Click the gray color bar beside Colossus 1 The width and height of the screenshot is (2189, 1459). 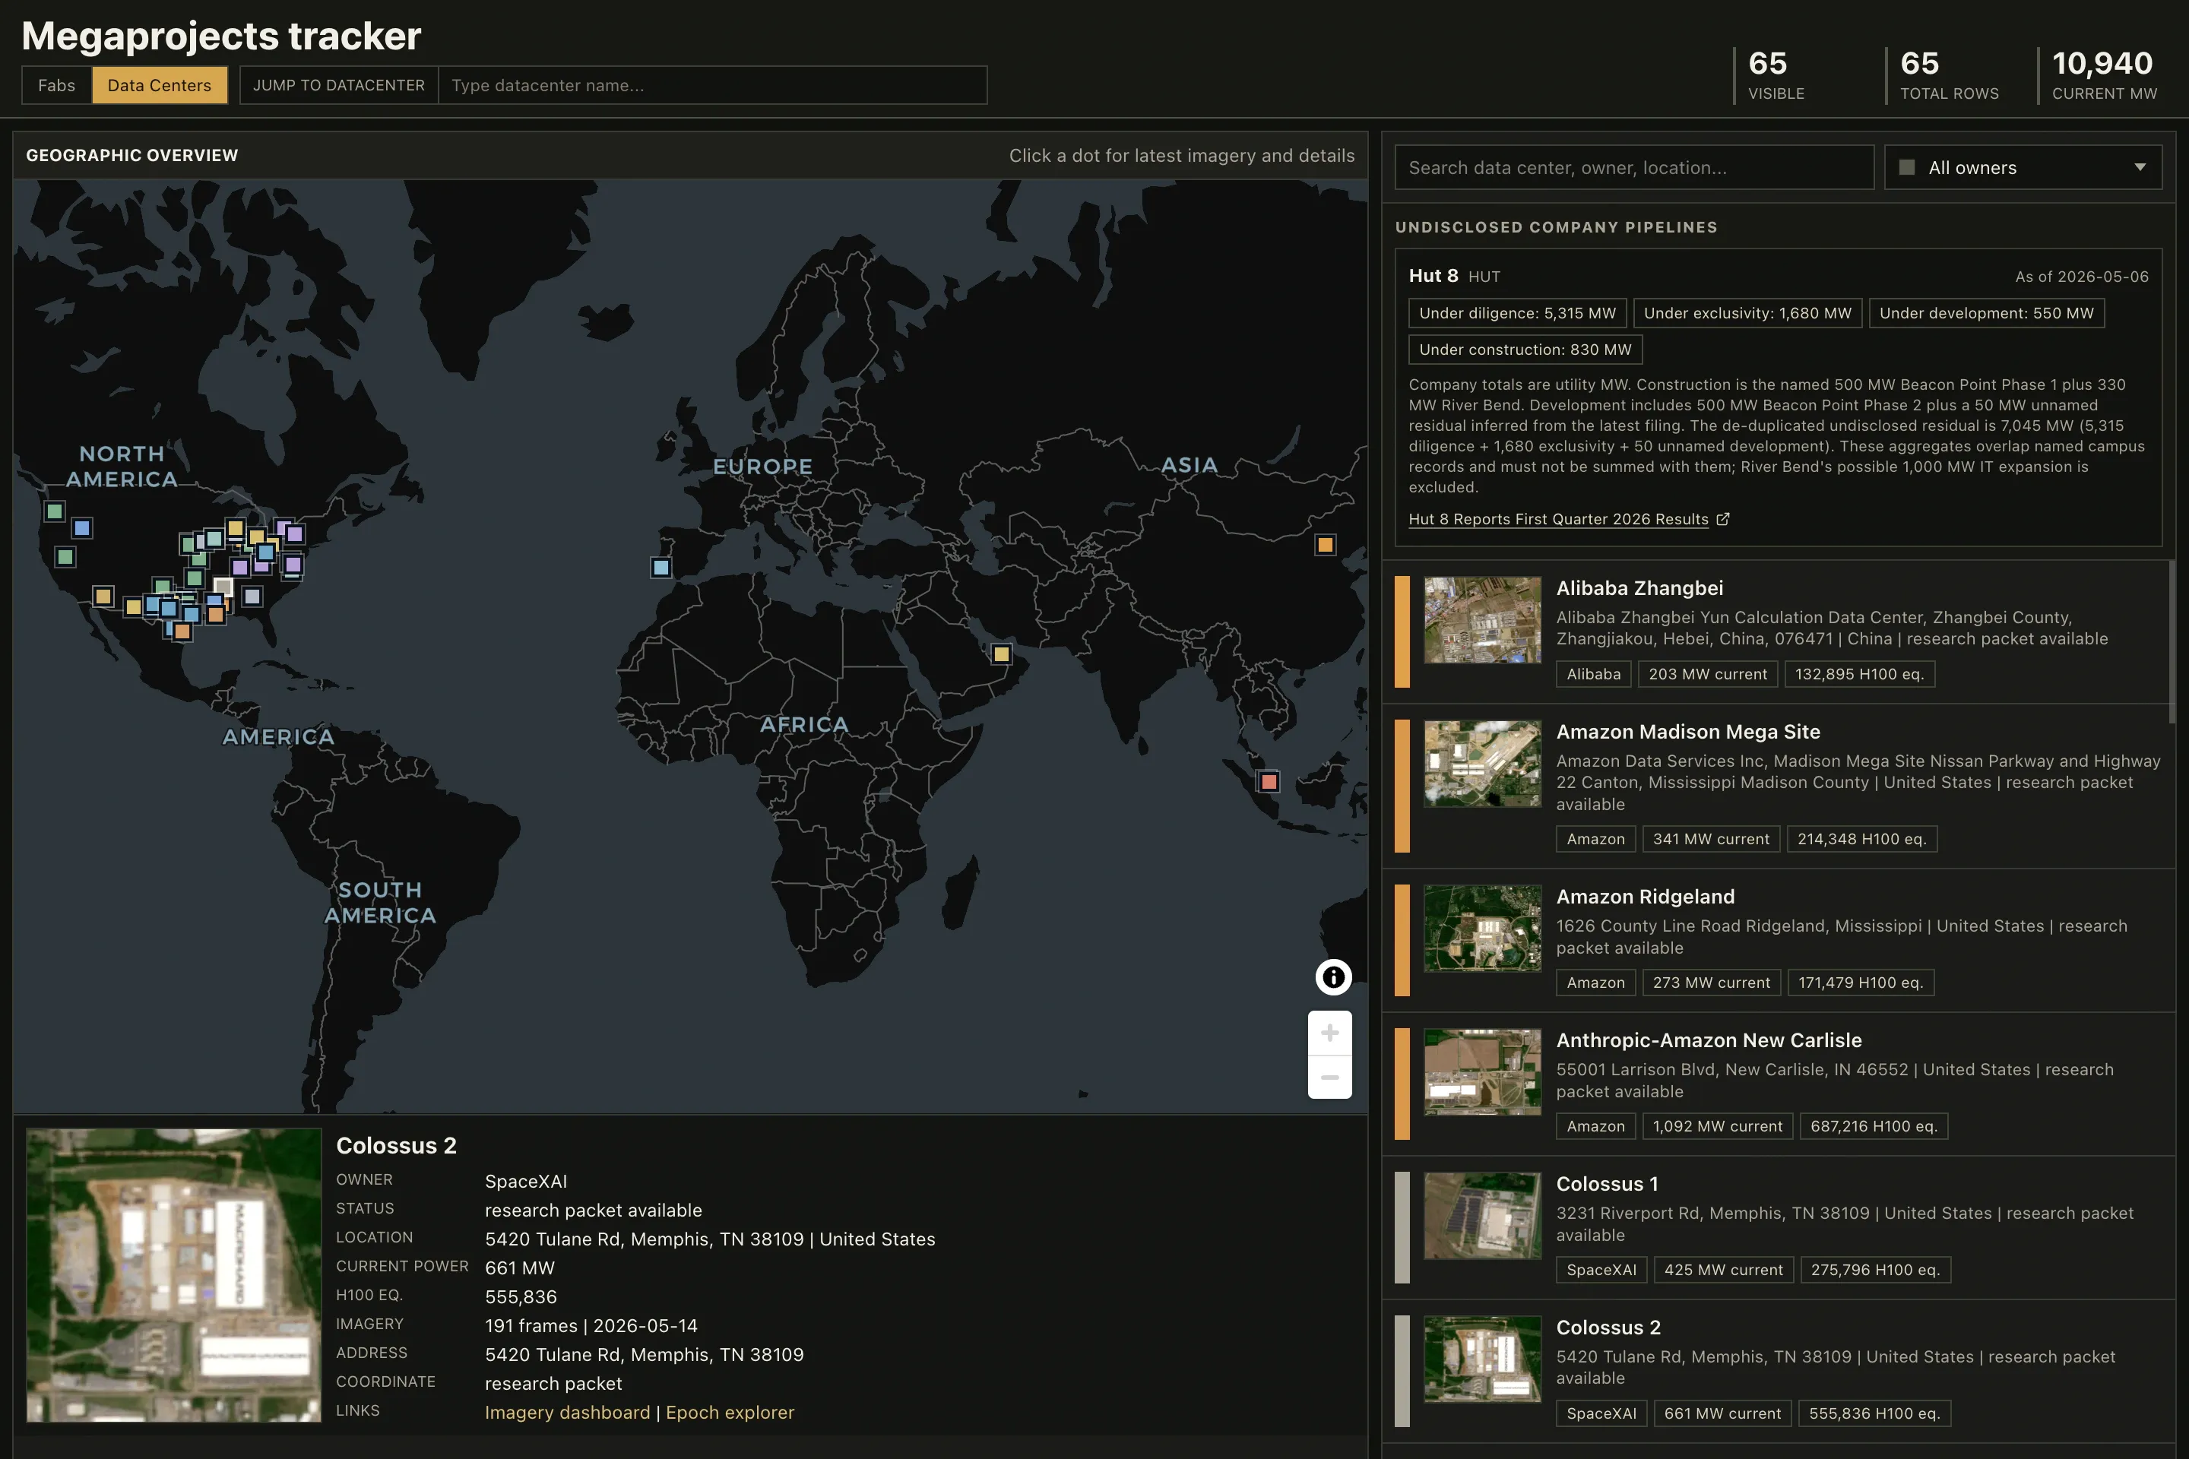pyautogui.click(x=1402, y=1227)
